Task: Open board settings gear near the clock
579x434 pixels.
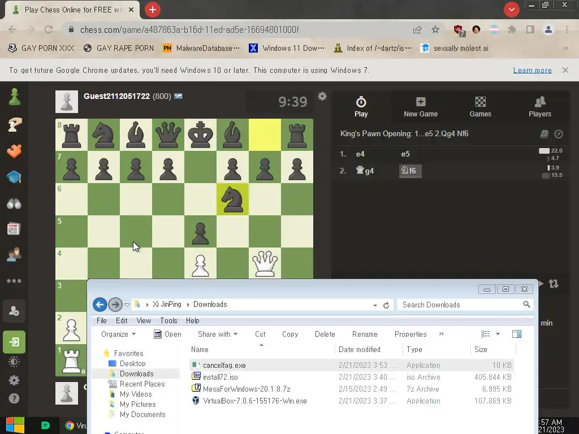Action: [322, 96]
